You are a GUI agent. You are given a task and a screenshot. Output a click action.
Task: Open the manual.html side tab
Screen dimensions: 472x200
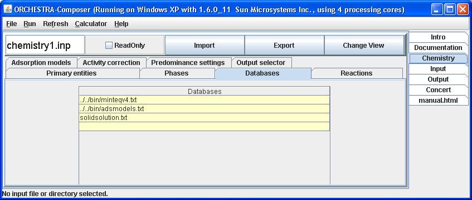click(438, 101)
